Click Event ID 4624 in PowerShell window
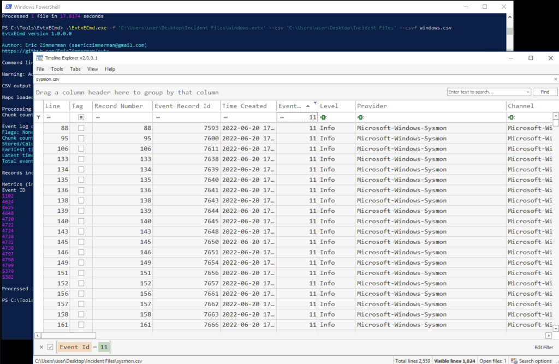The height and width of the screenshot is (364, 559). point(8,202)
